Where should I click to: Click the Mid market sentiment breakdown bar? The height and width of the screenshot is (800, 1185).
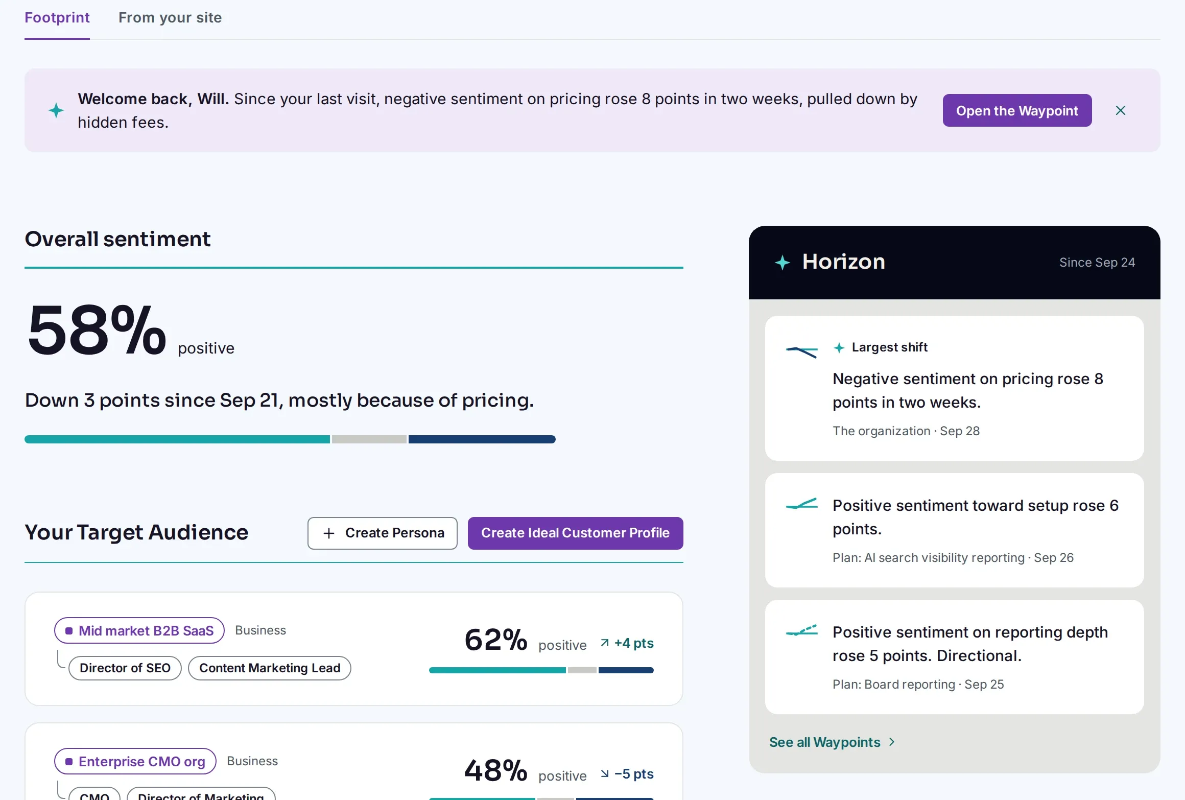pyautogui.click(x=541, y=670)
